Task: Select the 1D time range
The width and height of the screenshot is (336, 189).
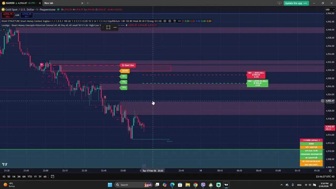Action: pos(4,177)
